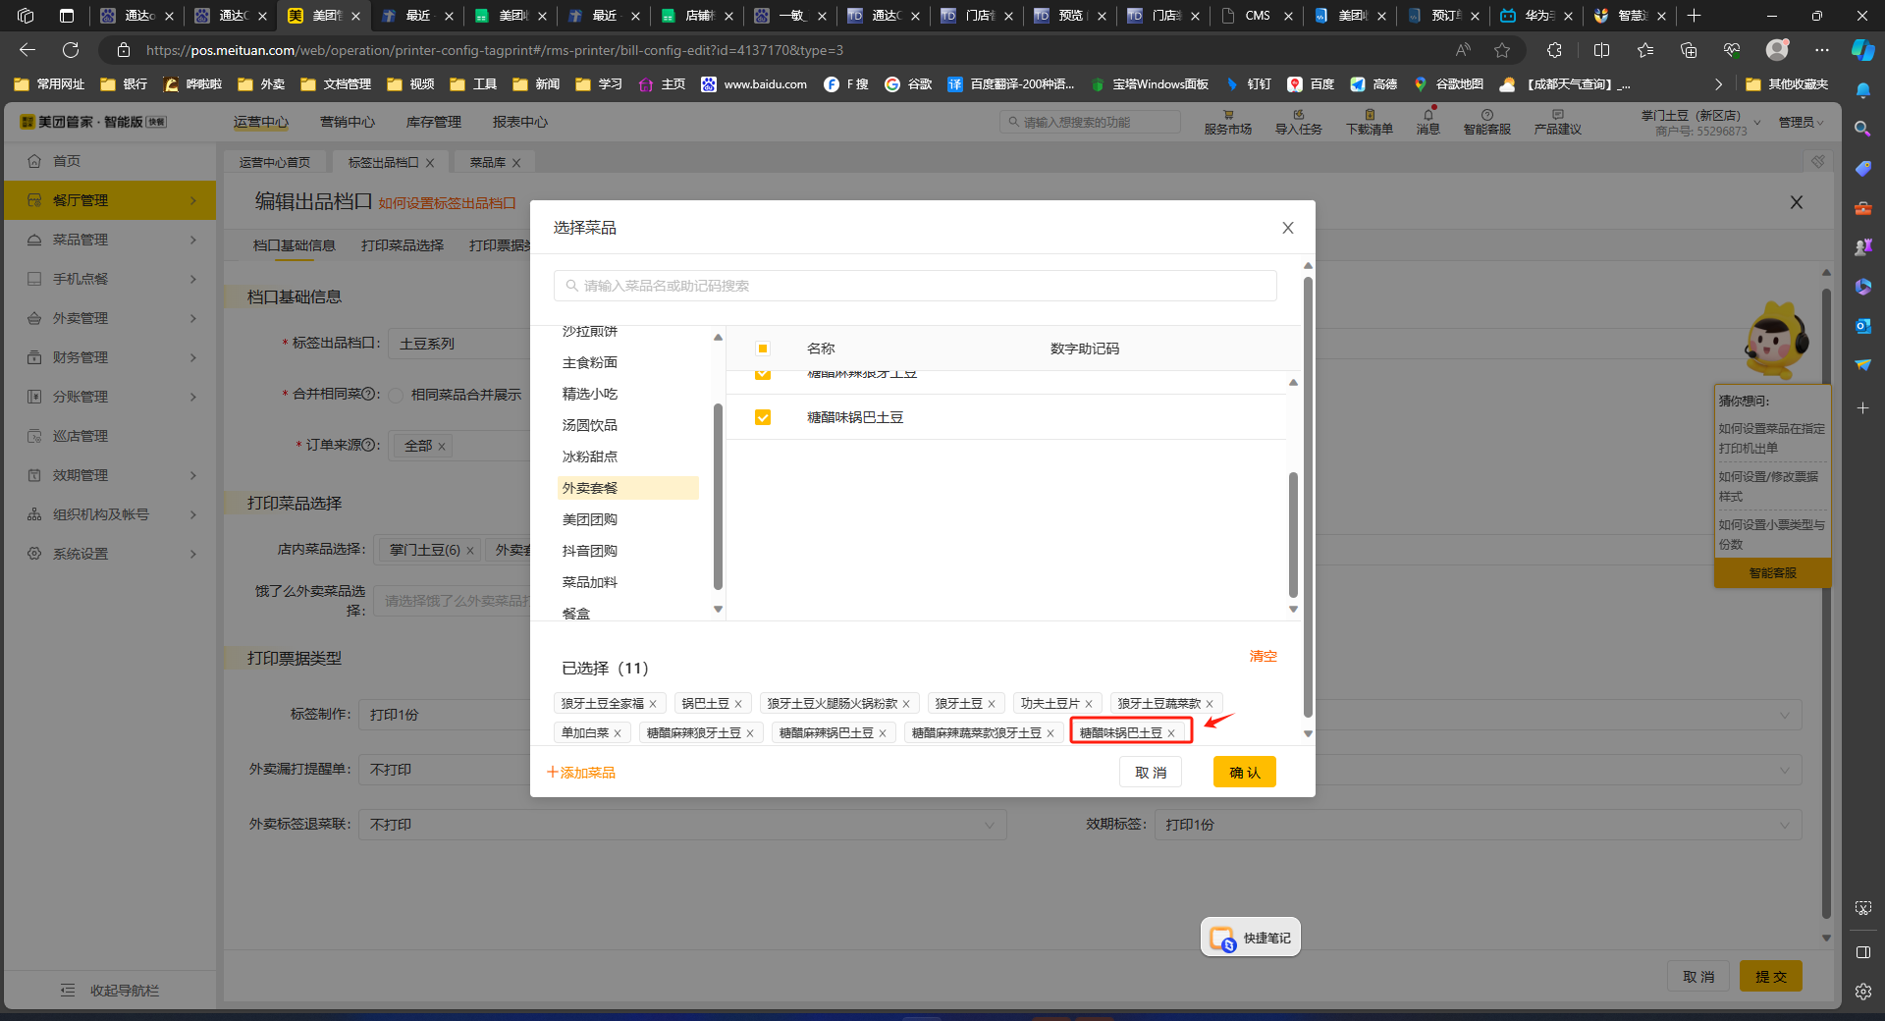
Task: Click the dish name search field
Action: (915, 286)
